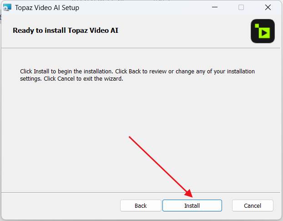This screenshot has height=221, width=283.
Task: Click the separator line above the buttons
Action: [x=141, y=192]
